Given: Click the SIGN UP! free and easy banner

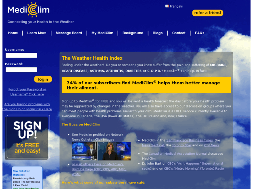Looking at the screenshot, I should [x=27, y=137].
